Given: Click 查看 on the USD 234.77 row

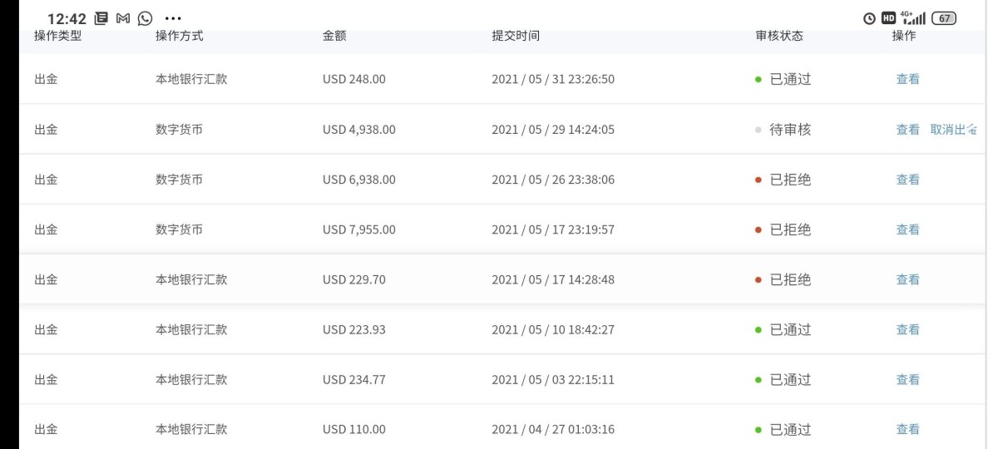Looking at the screenshot, I should 907,379.
